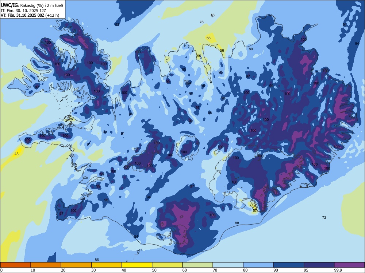The height and width of the screenshot is (273, 365).
Task: Click the dark orange 0–10 legend swatch
Action: (x=15, y=265)
